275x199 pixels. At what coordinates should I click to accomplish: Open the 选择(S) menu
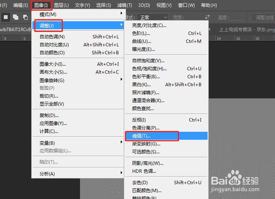tap(104, 5)
